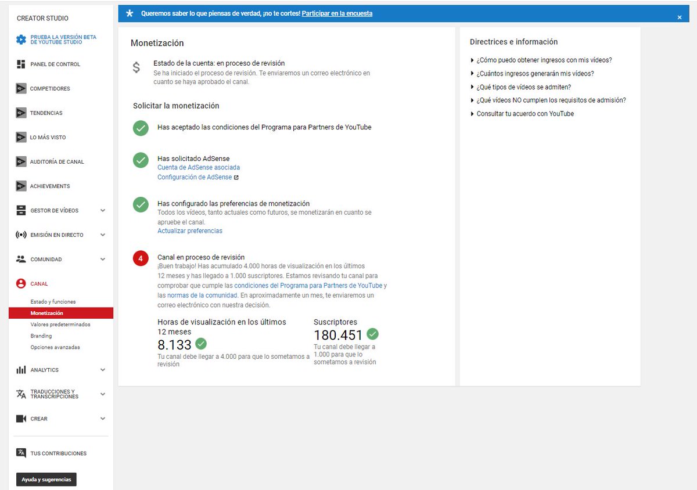Click the Analytics bar chart icon
Viewport: 697px width, 490px height.
point(21,370)
